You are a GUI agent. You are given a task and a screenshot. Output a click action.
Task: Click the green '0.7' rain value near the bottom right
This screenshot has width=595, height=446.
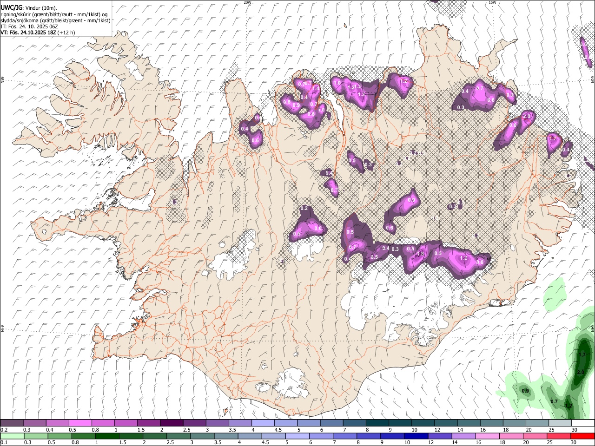(x=554, y=401)
